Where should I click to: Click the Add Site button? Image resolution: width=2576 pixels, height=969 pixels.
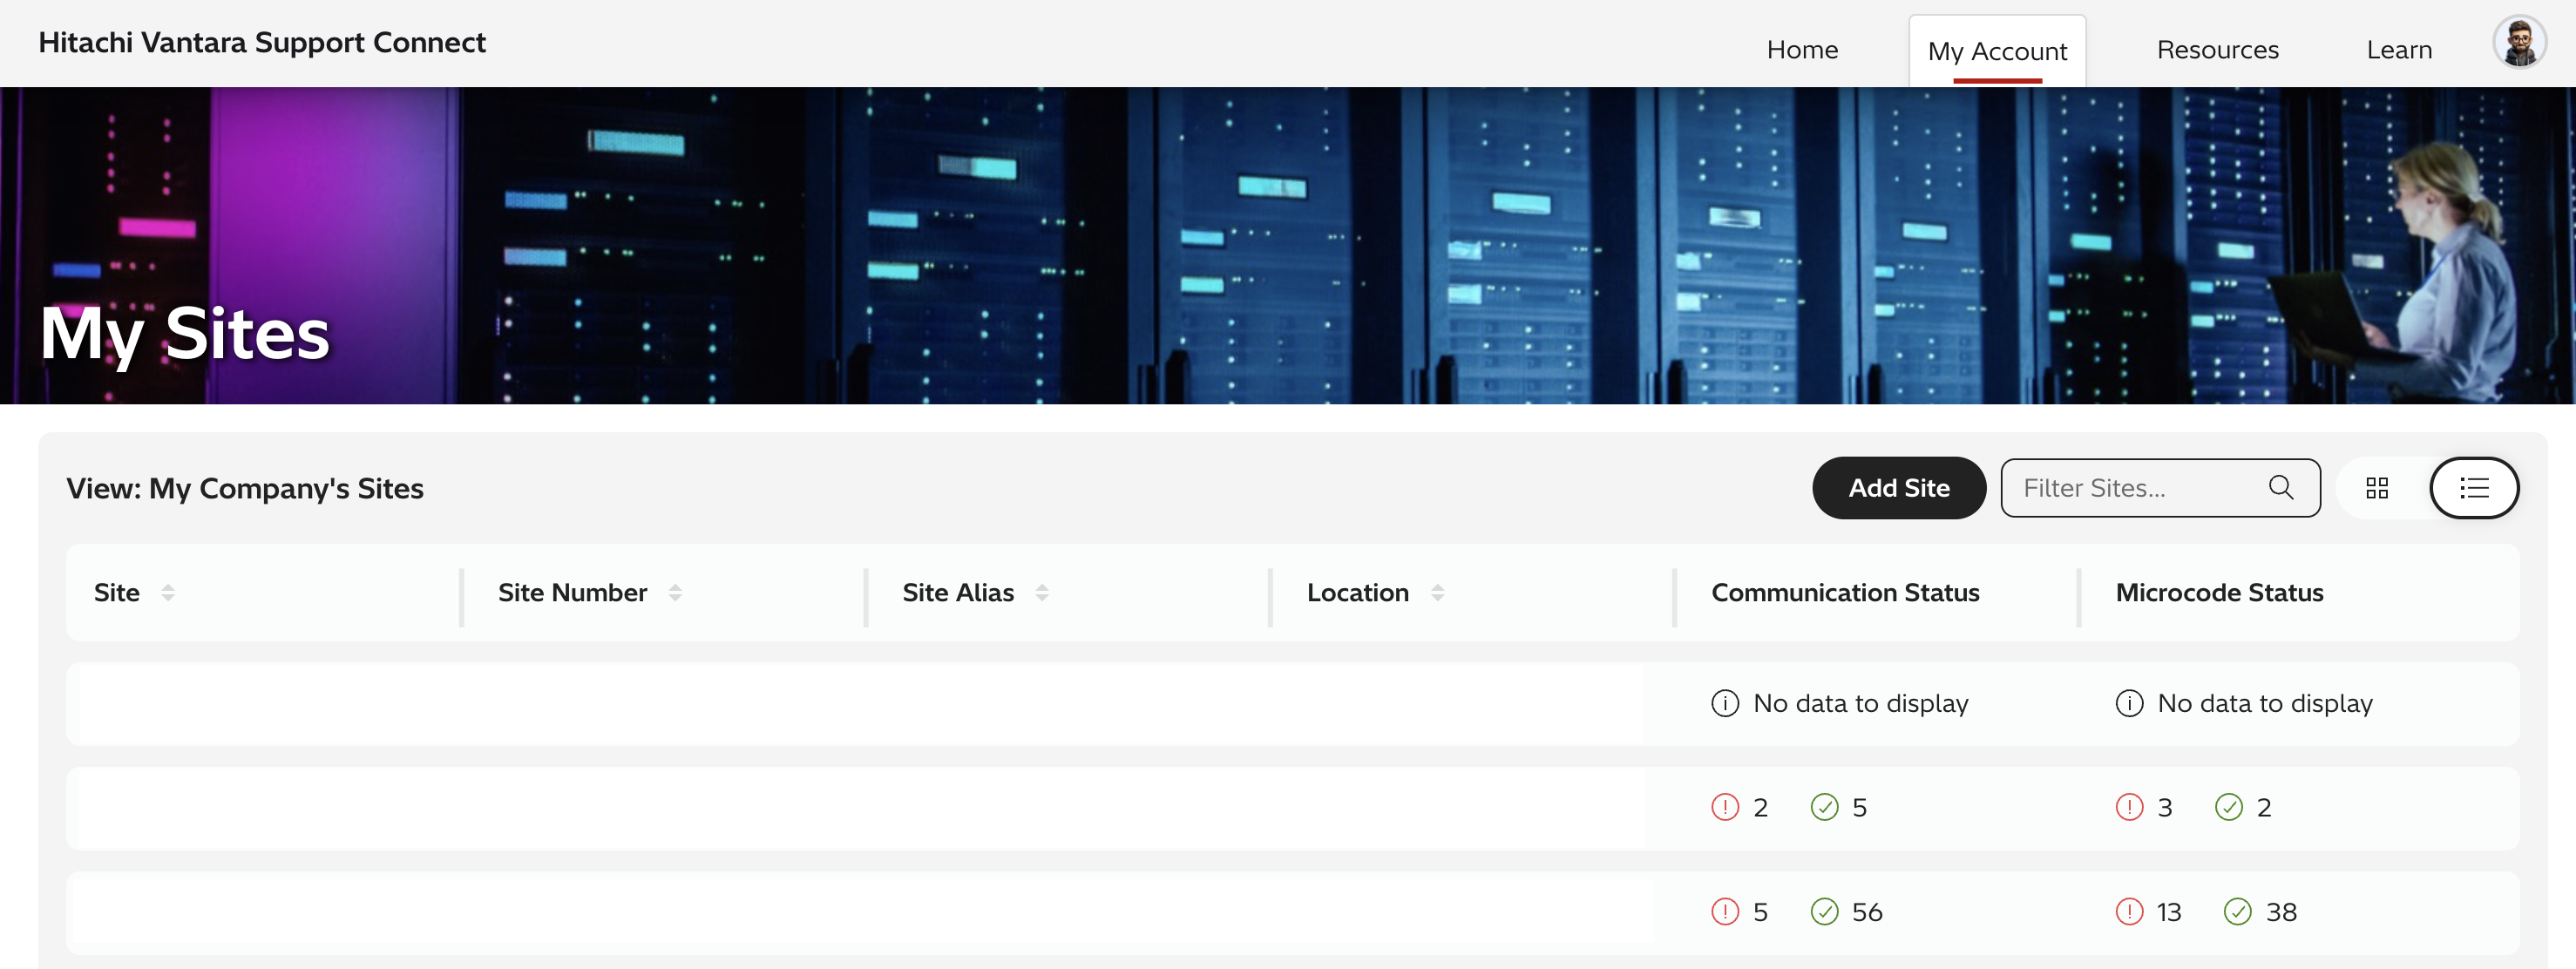tap(1898, 488)
